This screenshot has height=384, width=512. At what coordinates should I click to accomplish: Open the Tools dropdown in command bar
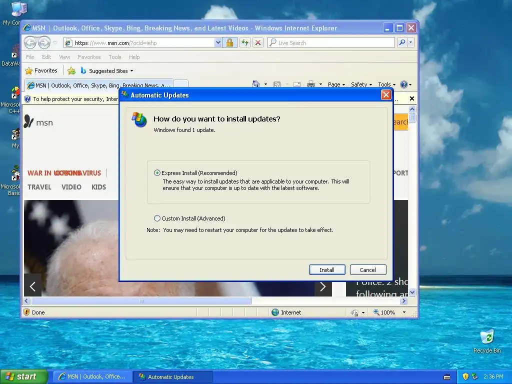pos(386,84)
